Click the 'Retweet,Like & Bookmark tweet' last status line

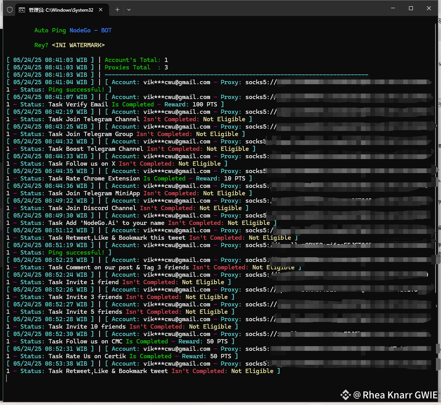(x=143, y=371)
